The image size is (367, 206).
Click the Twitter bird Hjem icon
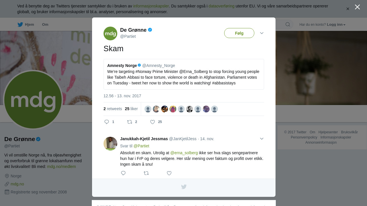coord(20,25)
